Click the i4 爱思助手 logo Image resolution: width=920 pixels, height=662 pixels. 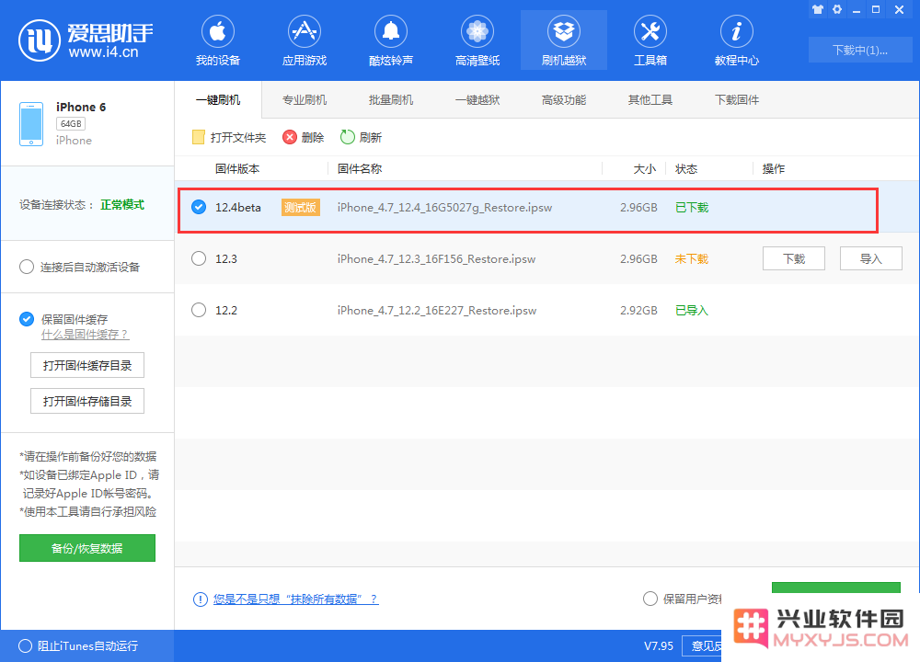point(86,40)
